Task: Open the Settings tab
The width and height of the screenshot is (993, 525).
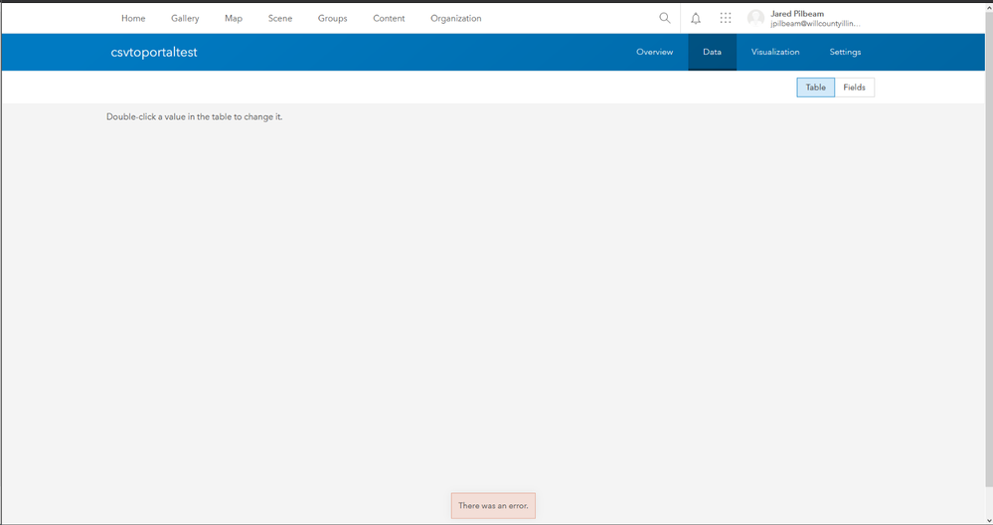Action: [845, 52]
